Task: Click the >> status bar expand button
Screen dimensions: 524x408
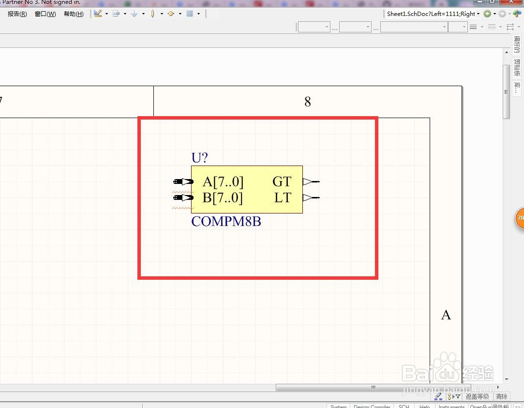Action: 517,406
